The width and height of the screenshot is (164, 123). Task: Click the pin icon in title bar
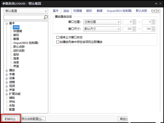point(156,4)
